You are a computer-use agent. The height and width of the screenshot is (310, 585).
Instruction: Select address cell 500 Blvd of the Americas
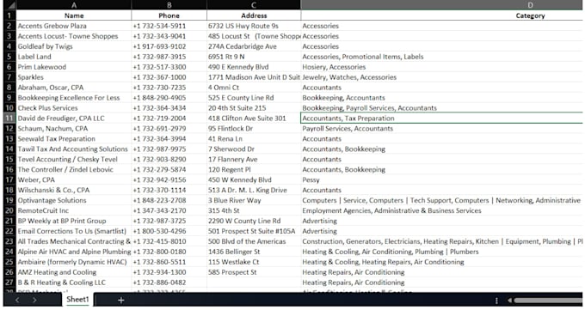254,241
